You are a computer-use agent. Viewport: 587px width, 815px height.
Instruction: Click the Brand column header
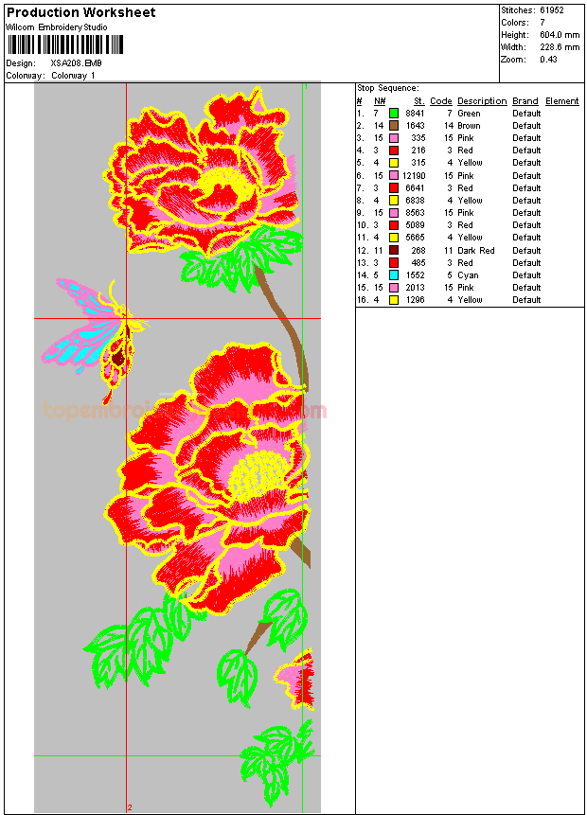[525, 101]
